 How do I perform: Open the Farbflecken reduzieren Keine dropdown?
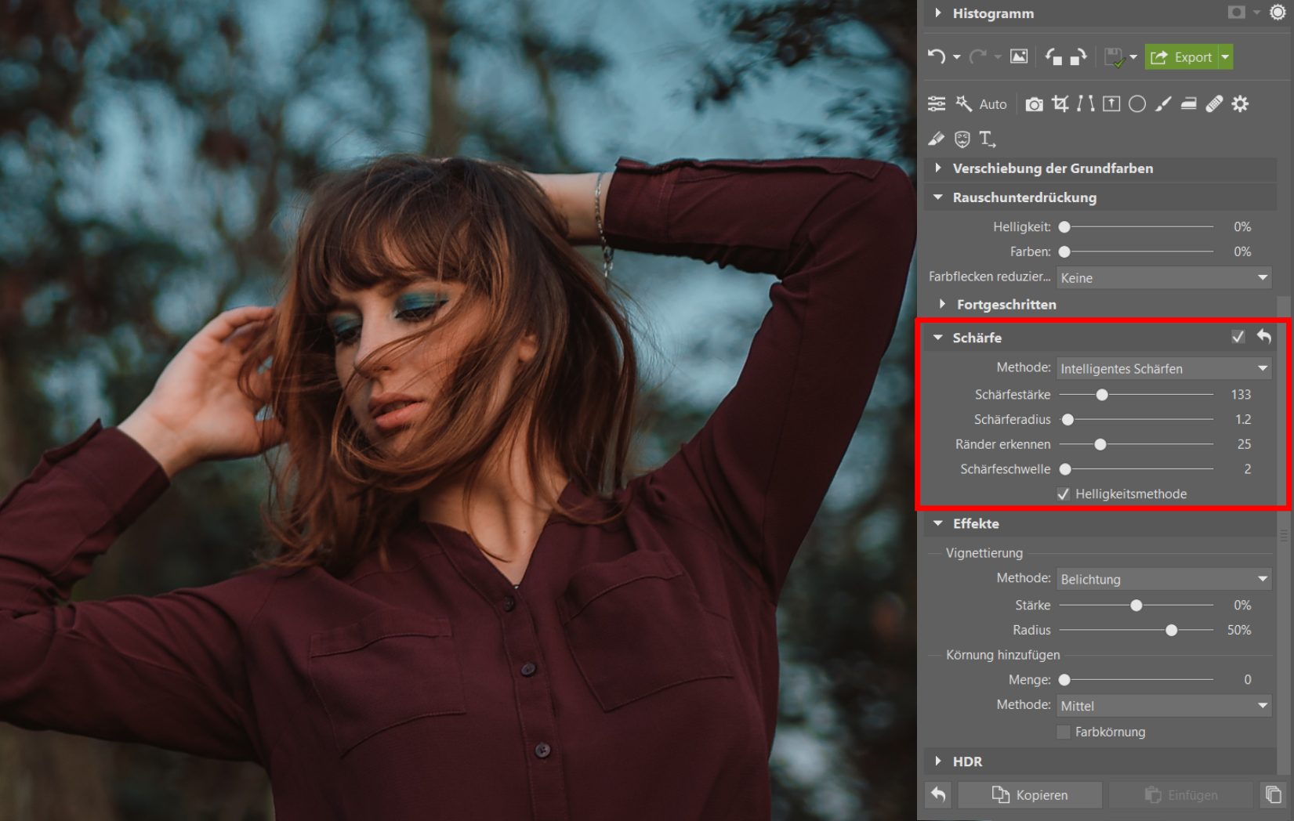pos(1163,278)
